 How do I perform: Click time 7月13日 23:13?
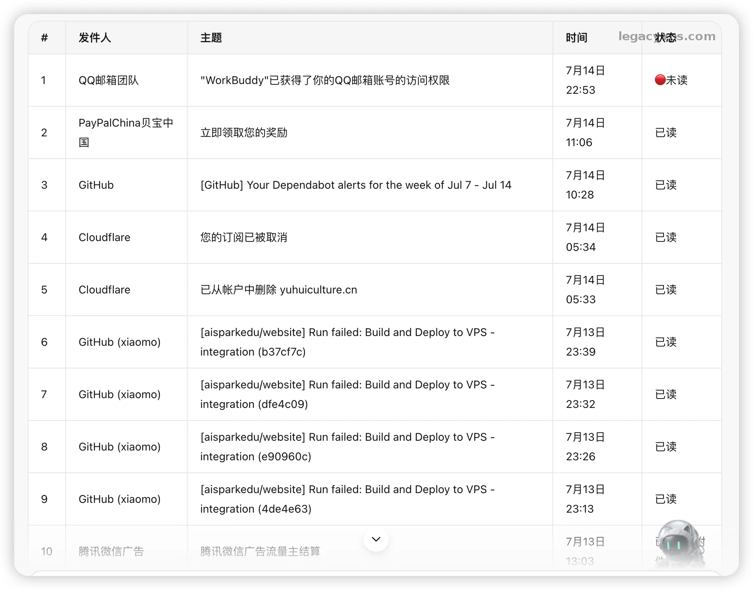tap(585, 499)
